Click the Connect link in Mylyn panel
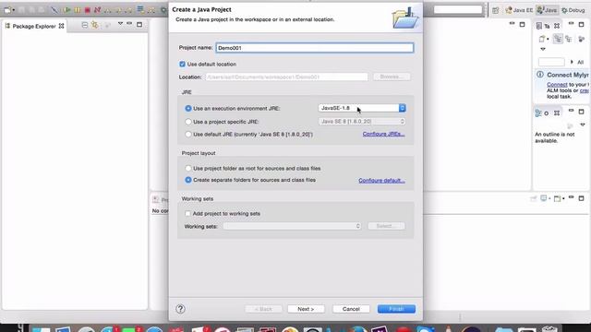Viewport: 591px width, 332px height. click(557, 85)
